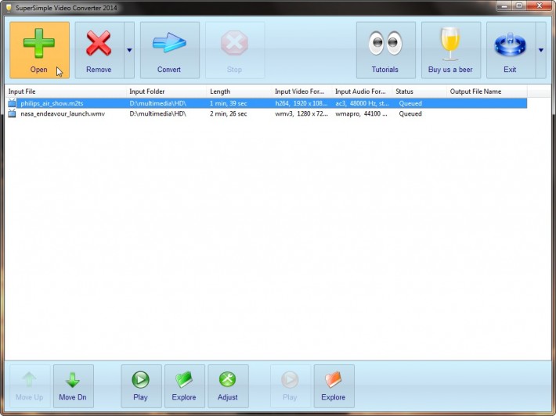Expand the Remove button dropdown arrow

[129, 50]
